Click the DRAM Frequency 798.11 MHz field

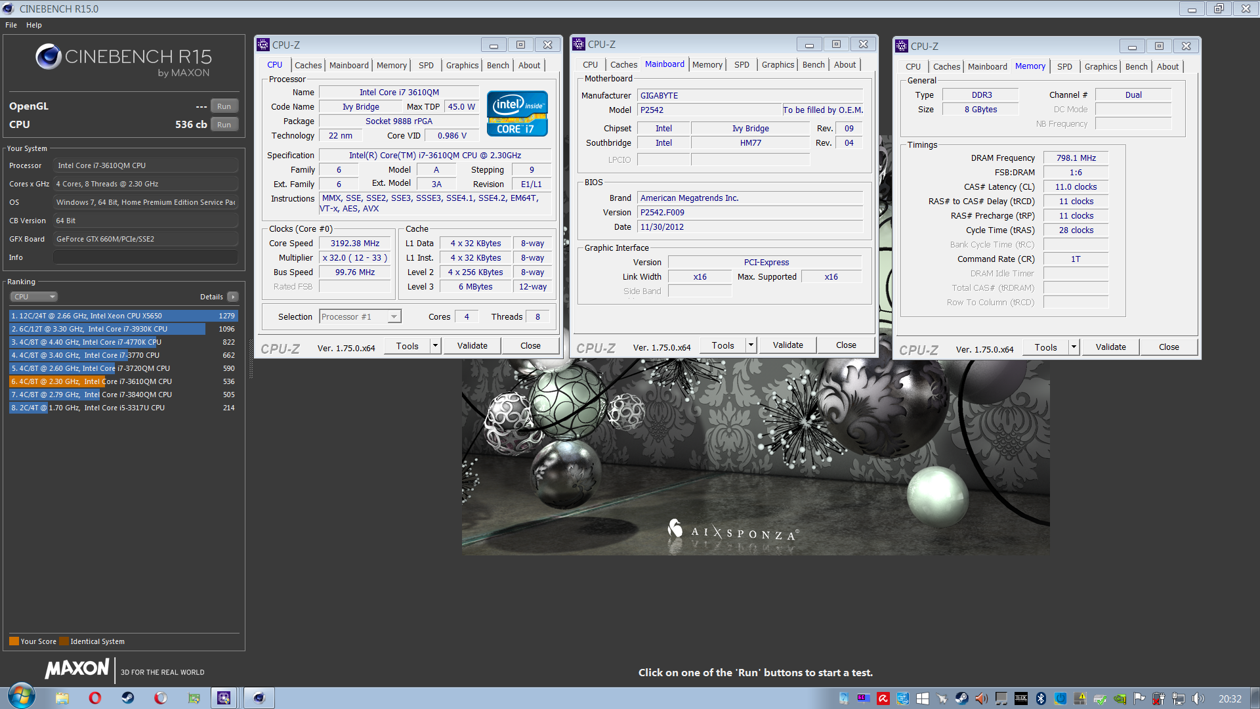(1076, 158)
